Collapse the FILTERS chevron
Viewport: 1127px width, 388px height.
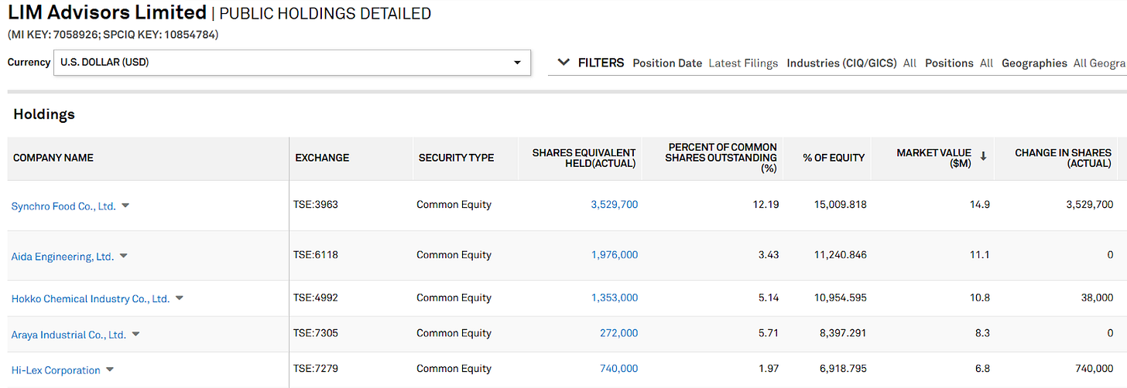(x=563, y=63)
